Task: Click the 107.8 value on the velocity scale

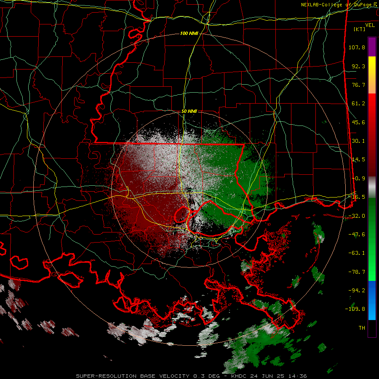Action: tap(357, 47)
